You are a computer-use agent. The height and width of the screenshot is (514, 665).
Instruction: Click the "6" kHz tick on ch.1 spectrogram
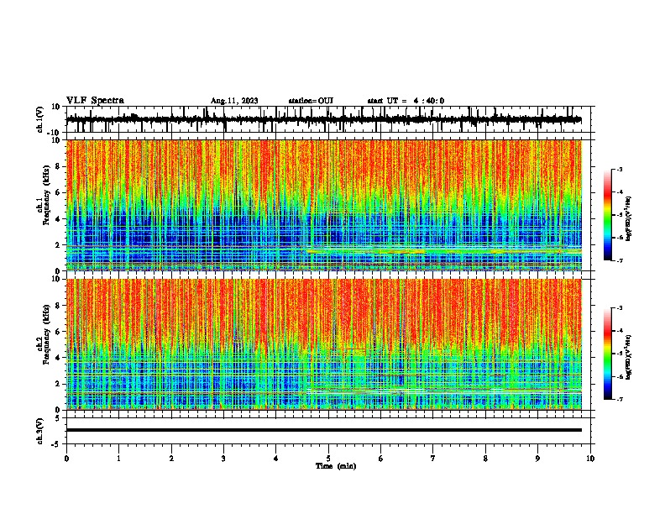pyautogui.click(x=59, y=192)
